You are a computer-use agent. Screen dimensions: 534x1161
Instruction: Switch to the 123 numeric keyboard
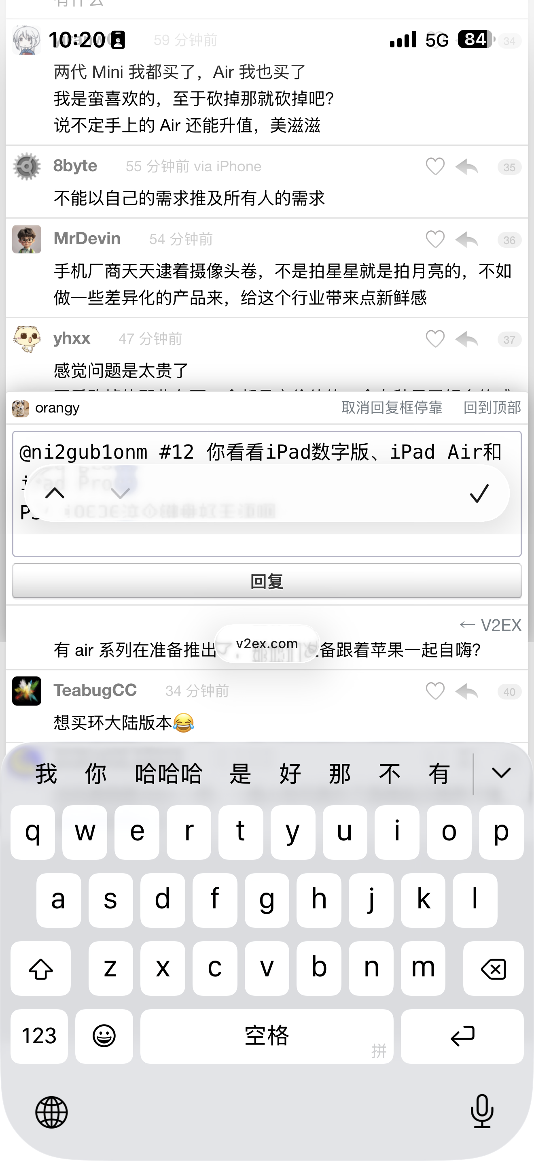tap(39, 1036)
